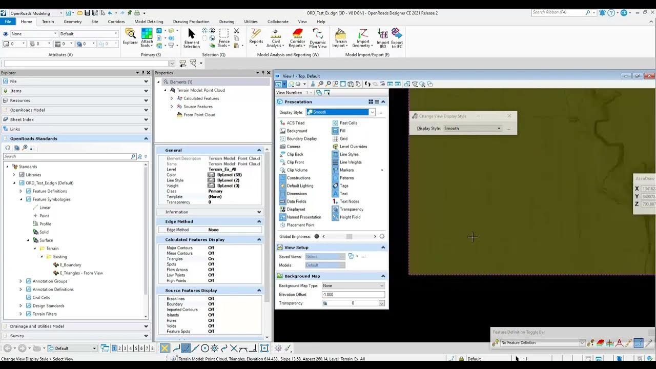This screenshot has width=656, height=369.
Task: Expand Source Features tree node
Action: [172, 107]
